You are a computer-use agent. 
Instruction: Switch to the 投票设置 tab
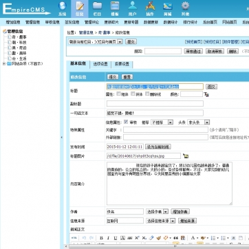pos(122,65)
